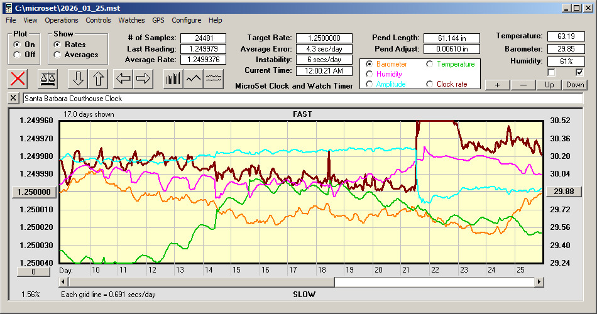Viewport: 597px width, 314px height.
Task: Choose the Temperature trace radio button
Action: [x=430, y=64]
